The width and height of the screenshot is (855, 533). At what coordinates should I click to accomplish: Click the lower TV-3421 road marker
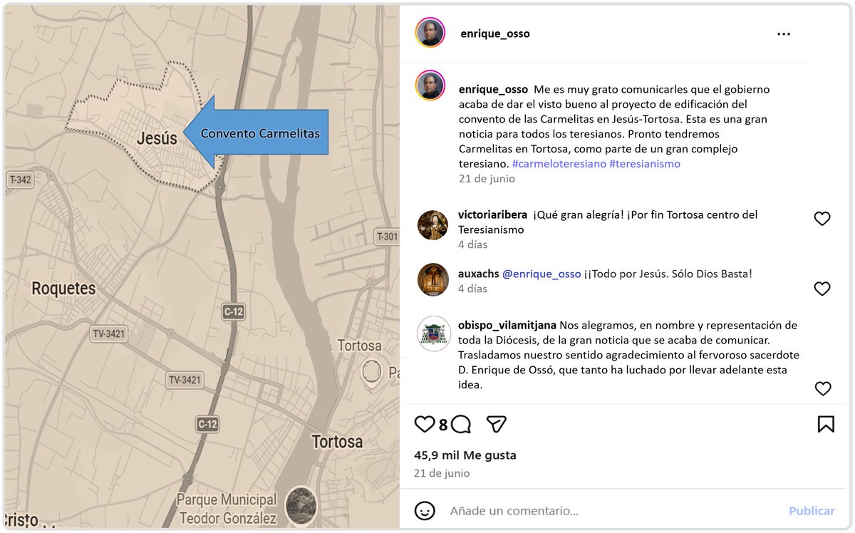pyautogui.click(x=185, y=380)
